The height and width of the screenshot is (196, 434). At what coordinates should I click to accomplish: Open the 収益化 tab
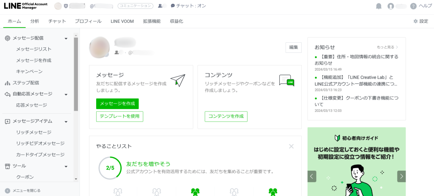point(177,21)
